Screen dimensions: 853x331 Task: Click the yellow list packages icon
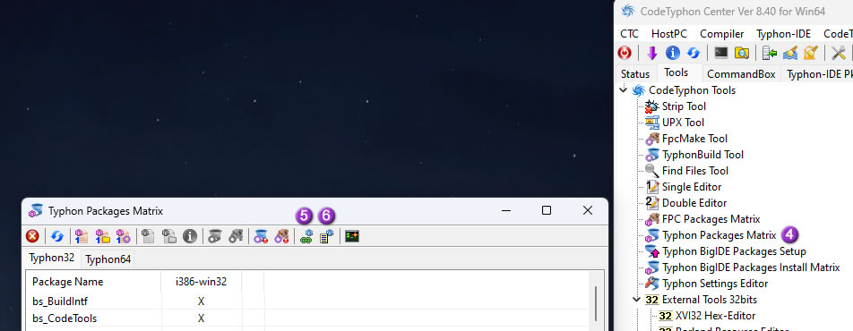tap(326, 236)
